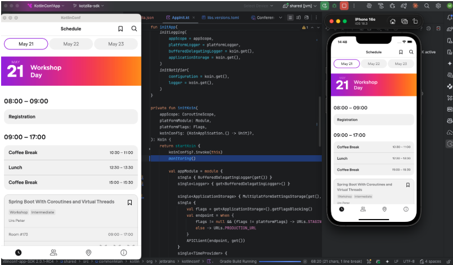
Task: Tap Lunch row on iPhone simulator
Action: pos(373,159)
